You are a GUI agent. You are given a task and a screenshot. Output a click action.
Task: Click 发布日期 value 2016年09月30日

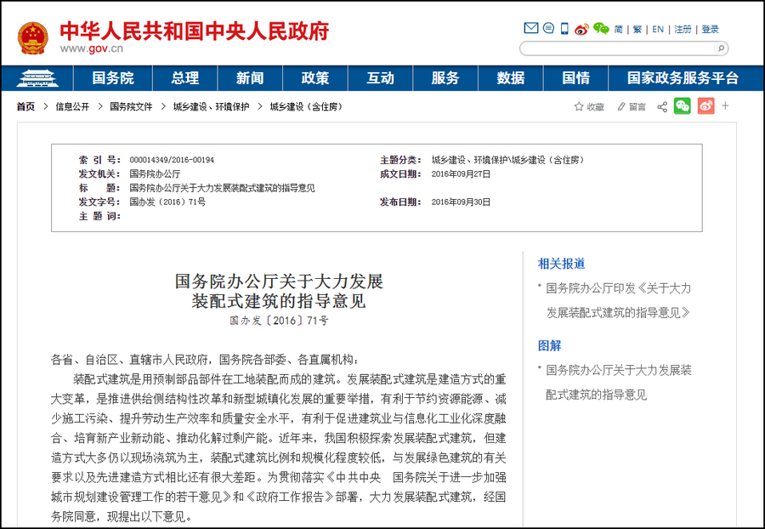tap(461, 202)
